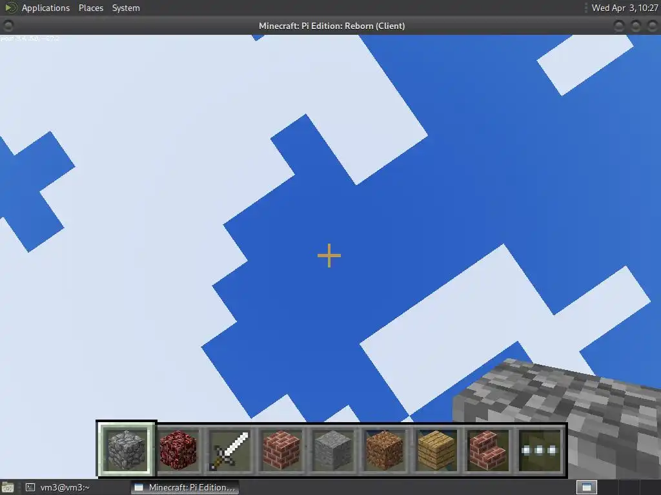The height and width of the screenshot is (495, 661).
Task: Click the window menu button on title bar
Action: (8, 26)
